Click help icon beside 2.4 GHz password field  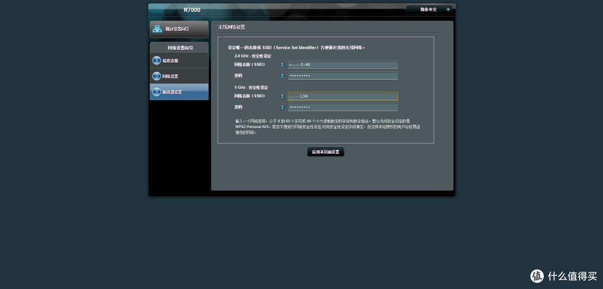click(x=283, y=76)
